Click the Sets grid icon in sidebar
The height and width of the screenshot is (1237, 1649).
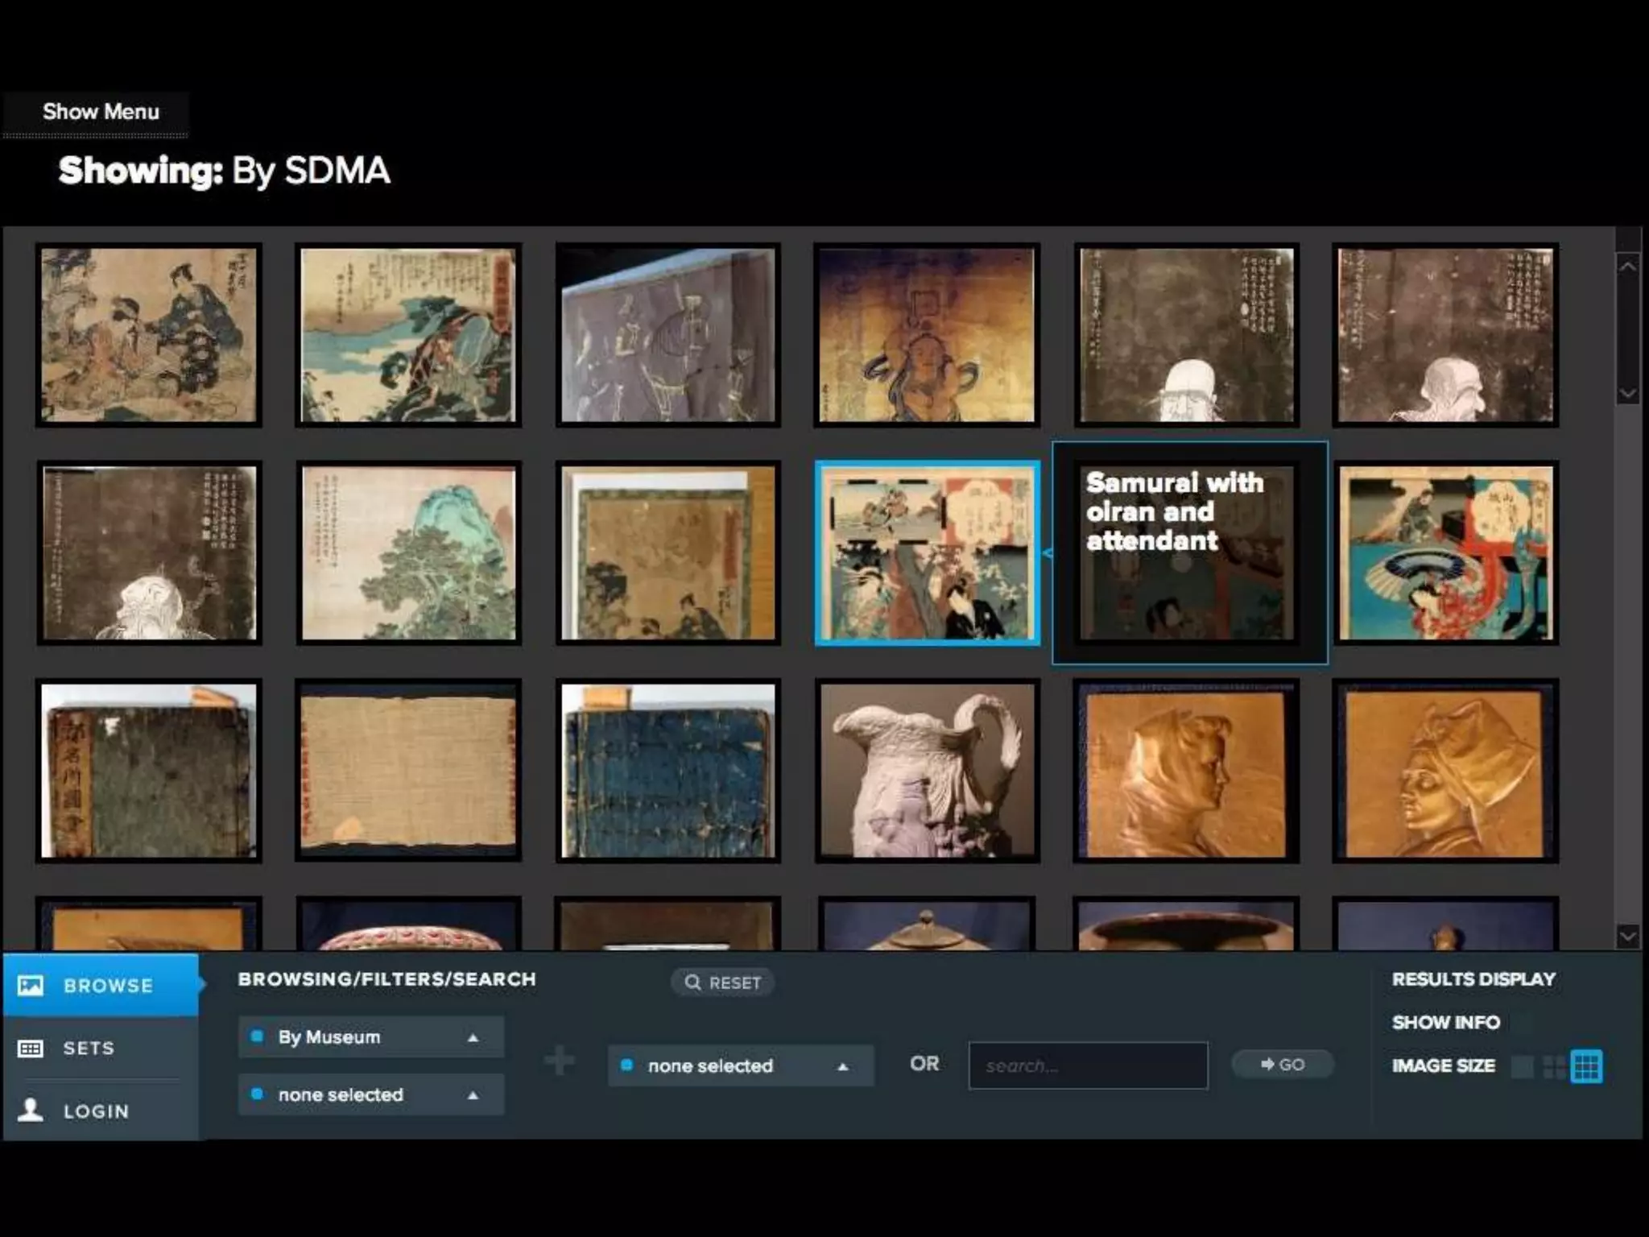31,1048
